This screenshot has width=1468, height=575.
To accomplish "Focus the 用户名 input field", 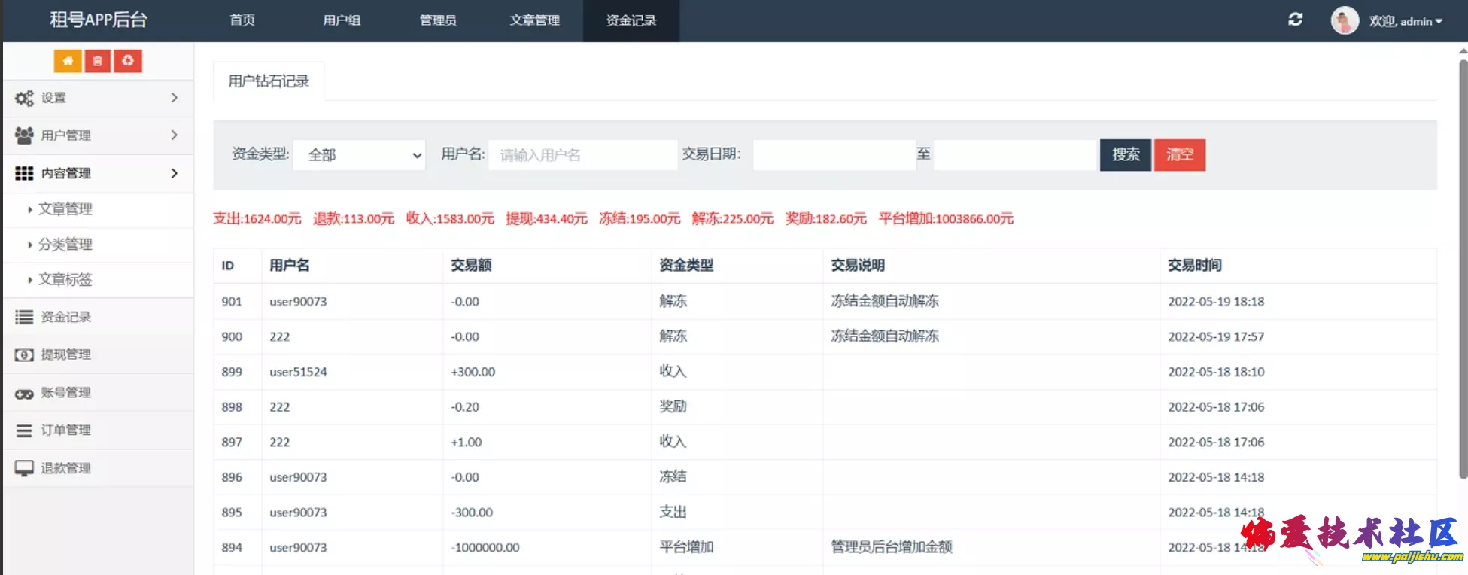I will 582,155.
